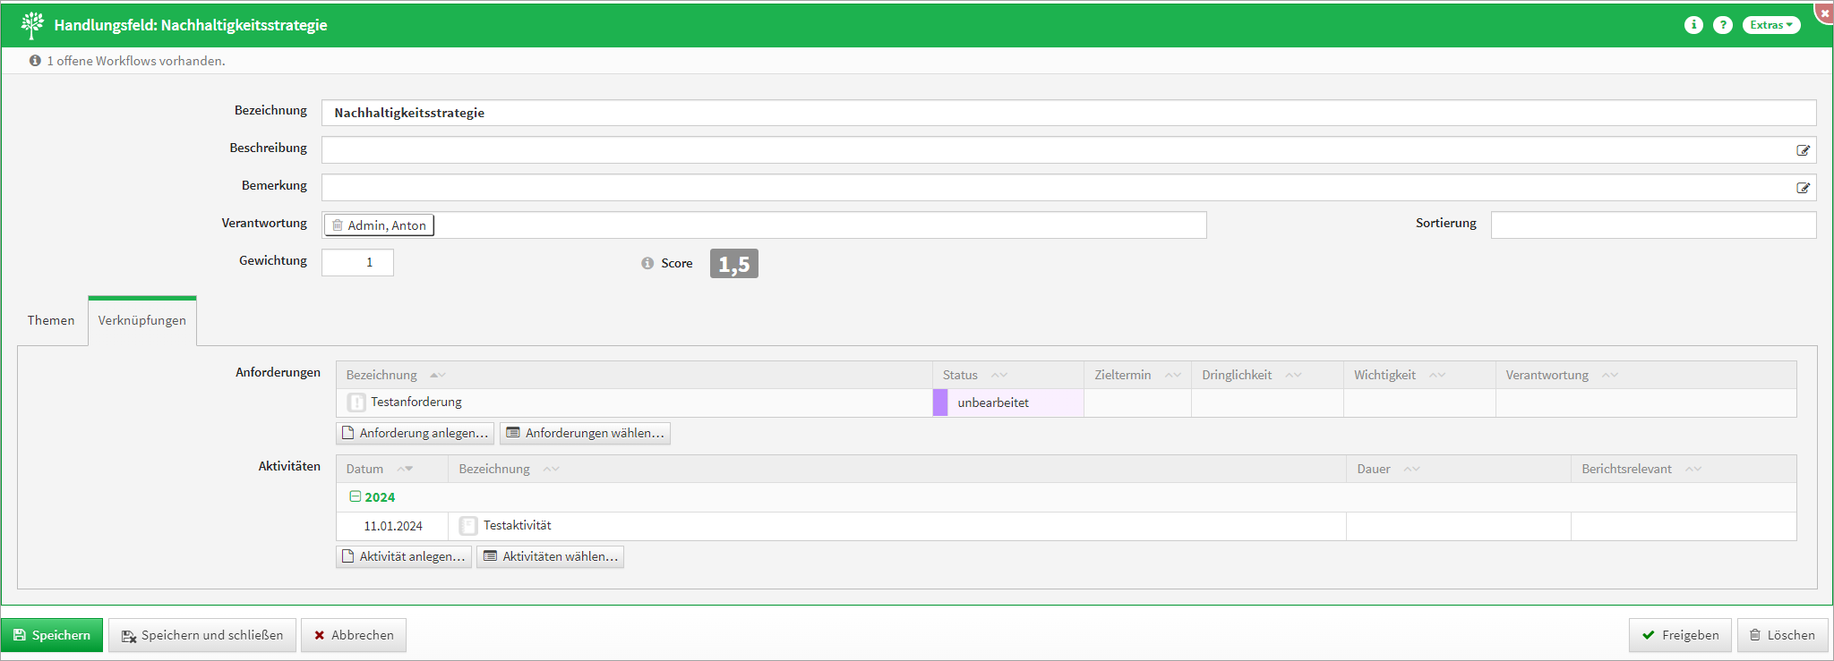Open help via the question mark icon
The image size is (1834, 661).
click(x=1722, y=25)
